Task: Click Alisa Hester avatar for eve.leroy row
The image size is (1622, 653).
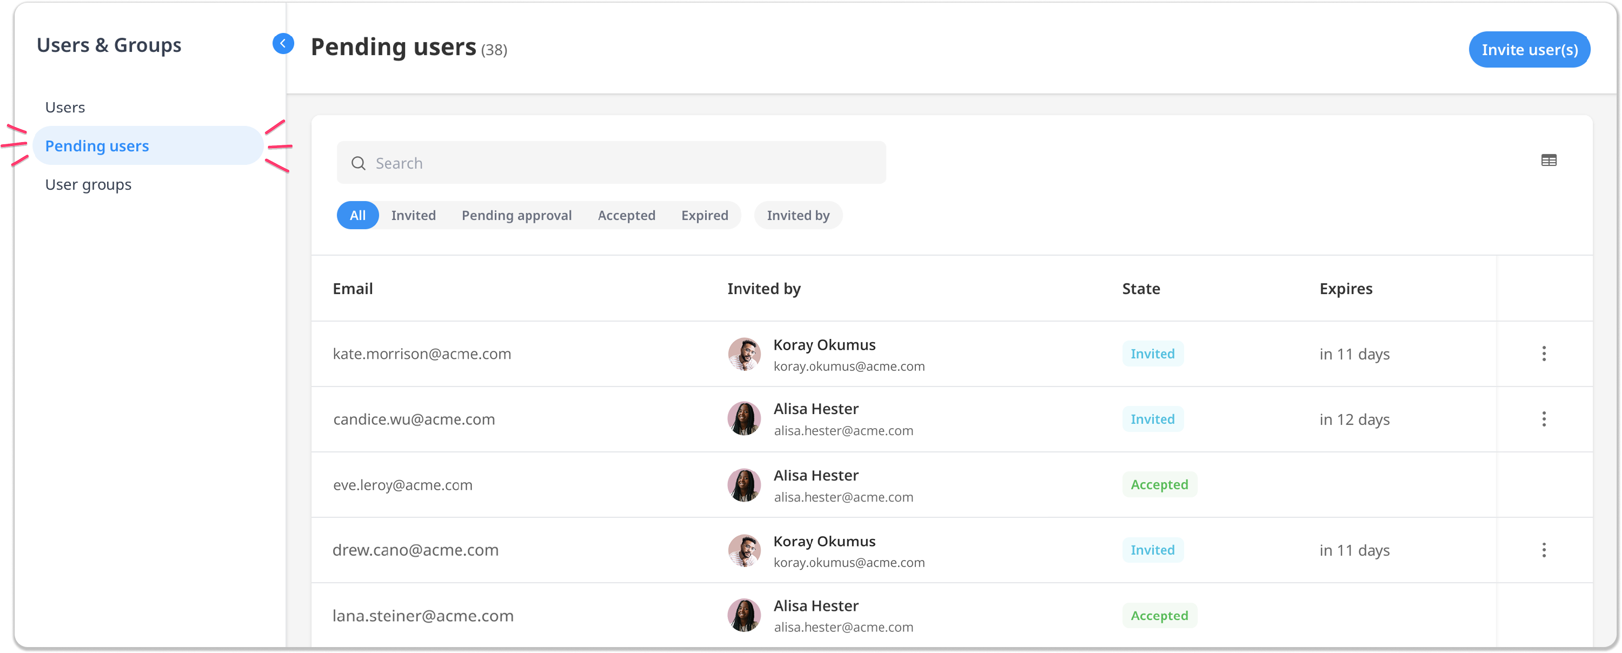Action: tap(744, 485)
